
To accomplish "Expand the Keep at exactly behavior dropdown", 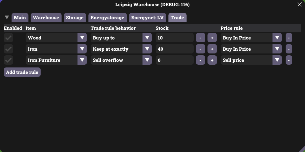I will click(147, 49).
